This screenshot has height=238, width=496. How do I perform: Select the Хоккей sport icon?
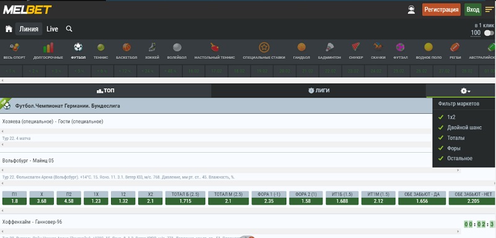(x=152, y=48)
